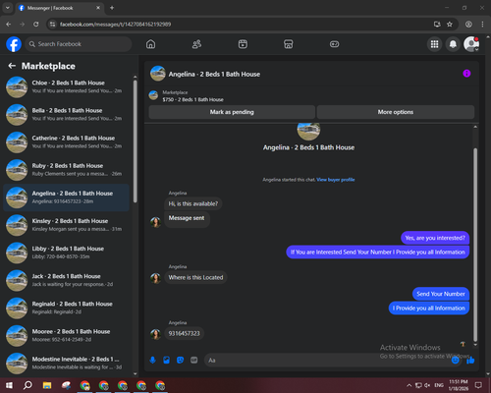Click the $750 - 2 Beds 1 Bath House listing
491x393 pixels.
click(x=192, y=99)
